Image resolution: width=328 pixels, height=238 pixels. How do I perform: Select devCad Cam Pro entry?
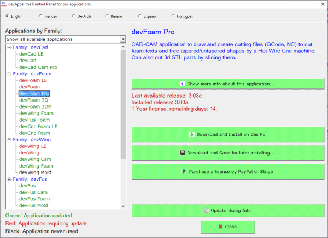tap(38, 67)
